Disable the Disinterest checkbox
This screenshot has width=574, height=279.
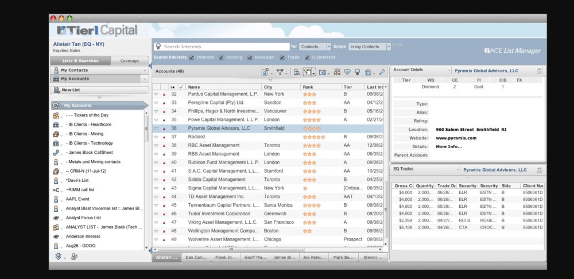pos(307,57)
